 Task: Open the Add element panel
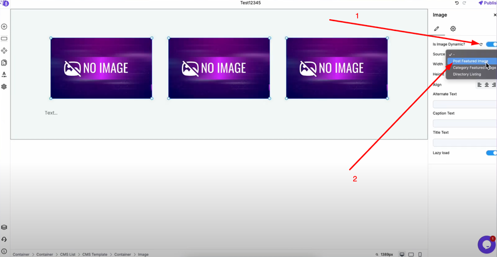pyautogui.click(x=4, y=27)
